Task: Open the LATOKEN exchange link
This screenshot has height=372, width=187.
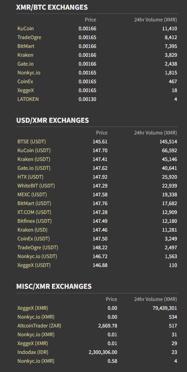Action: (x=28, y=99)
